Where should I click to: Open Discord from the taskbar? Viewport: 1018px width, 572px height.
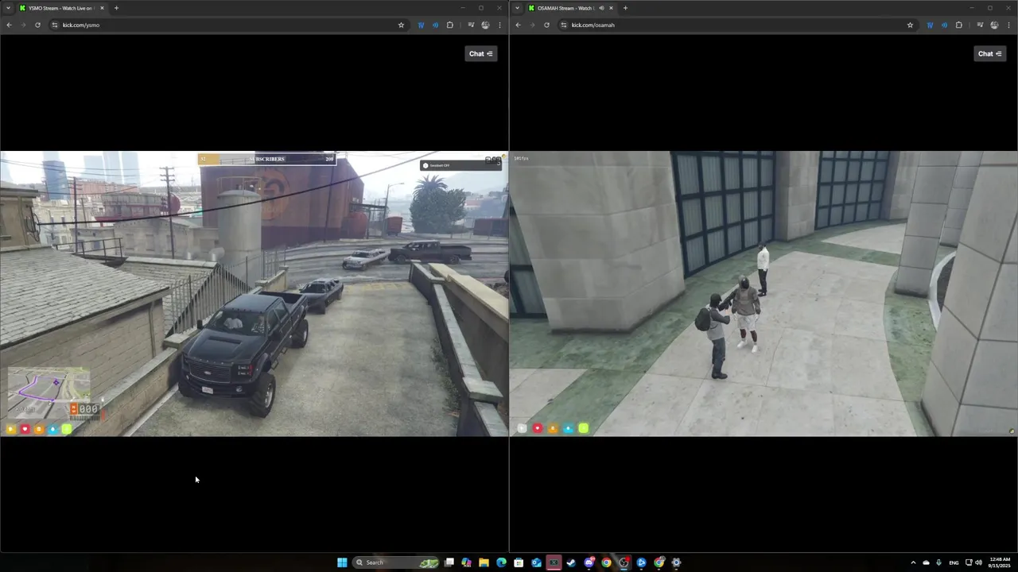click(589, 562)
